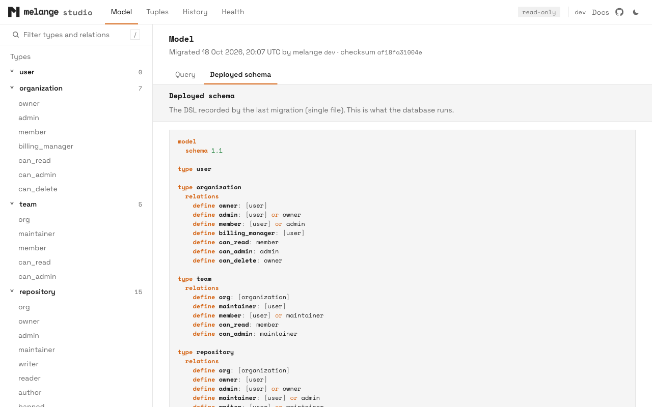652x407 pixels.
Task: Click the Types heading in sidebar
Action: tap(20, 56)
